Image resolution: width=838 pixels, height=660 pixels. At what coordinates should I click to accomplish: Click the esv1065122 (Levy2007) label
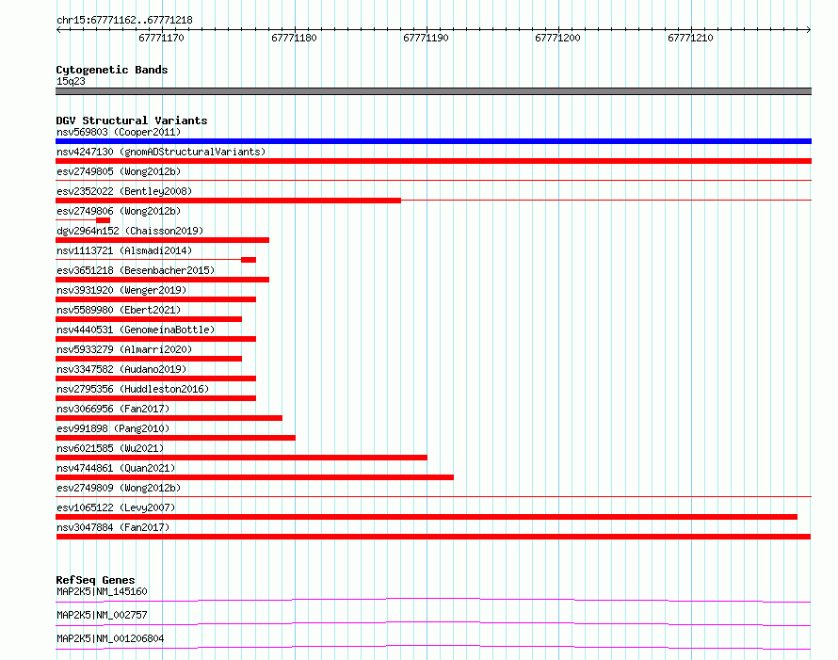(116, 507)
